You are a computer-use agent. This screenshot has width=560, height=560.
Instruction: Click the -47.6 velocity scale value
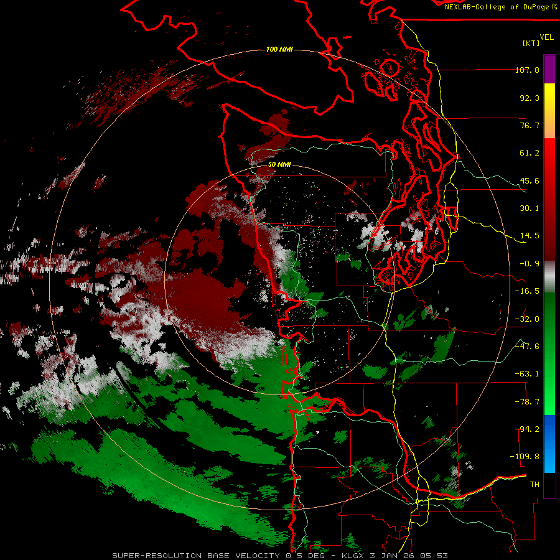527,347
